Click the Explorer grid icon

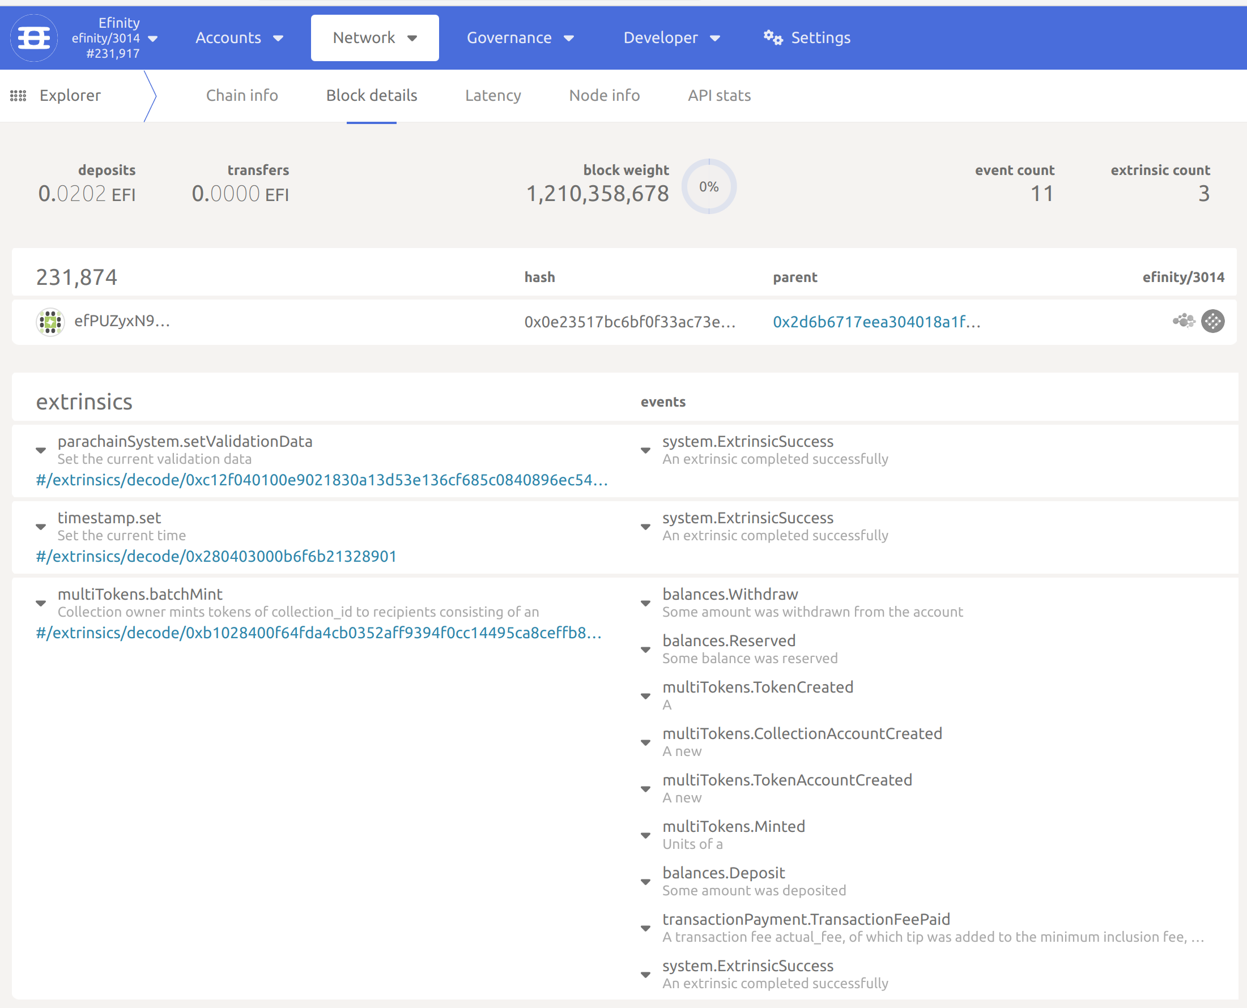point(18,96)
